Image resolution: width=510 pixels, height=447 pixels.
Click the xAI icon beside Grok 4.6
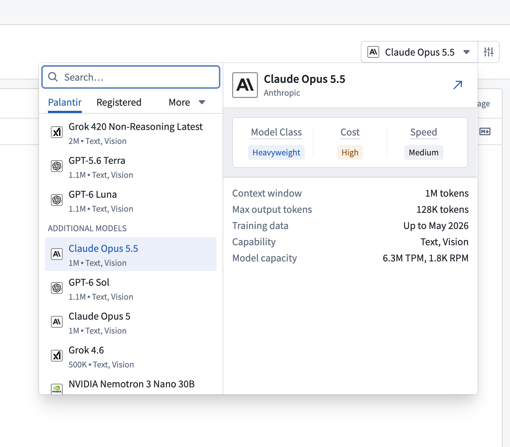[57, 356]
